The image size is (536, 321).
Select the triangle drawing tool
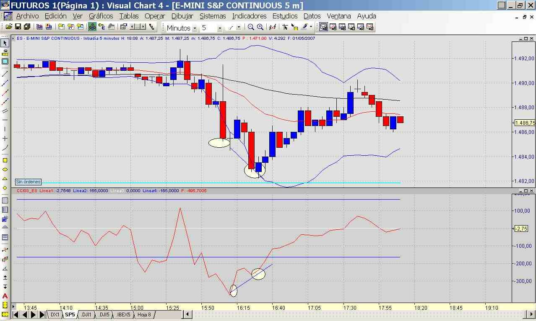pyautogui.click(x=5, y=179)
